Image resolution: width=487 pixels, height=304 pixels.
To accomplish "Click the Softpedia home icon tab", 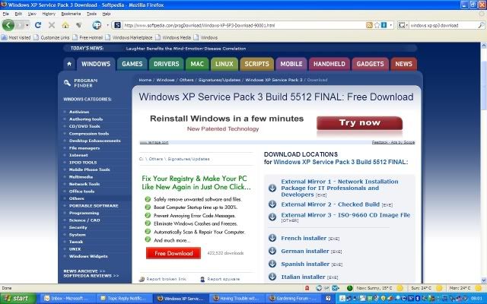I will [69, 64].
